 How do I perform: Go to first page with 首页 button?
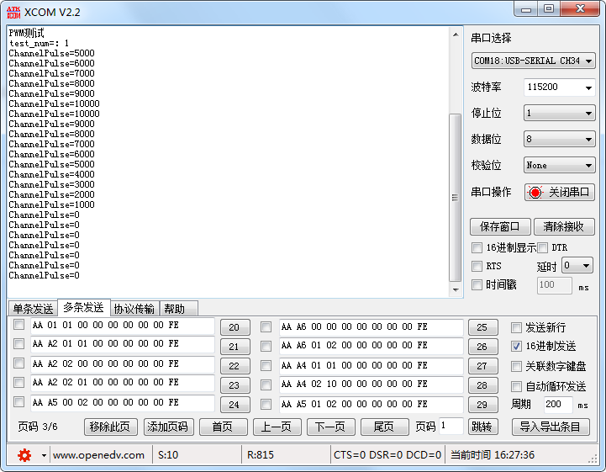(224, 427)
